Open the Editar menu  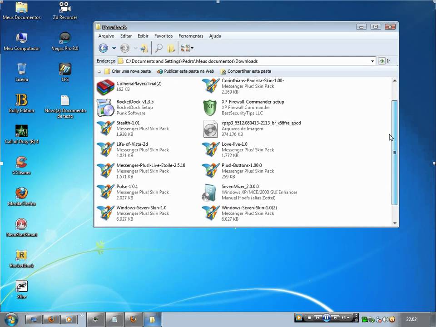(x=126, y=36)
